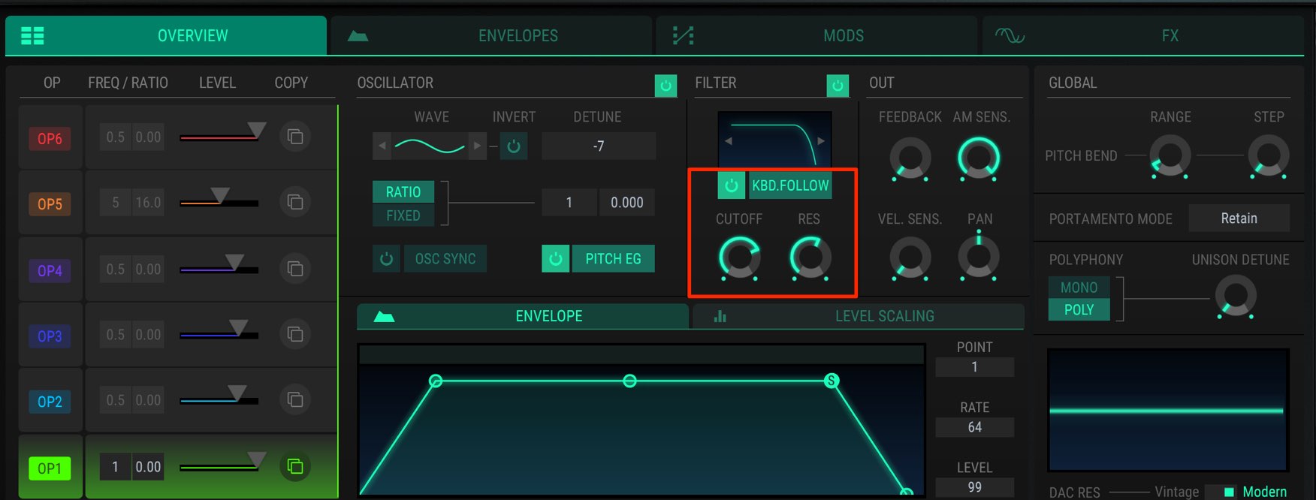Click the copy icon for OP1
Image resolution: width=1316 pixels, height=500 pixels.
click(295, 466)
